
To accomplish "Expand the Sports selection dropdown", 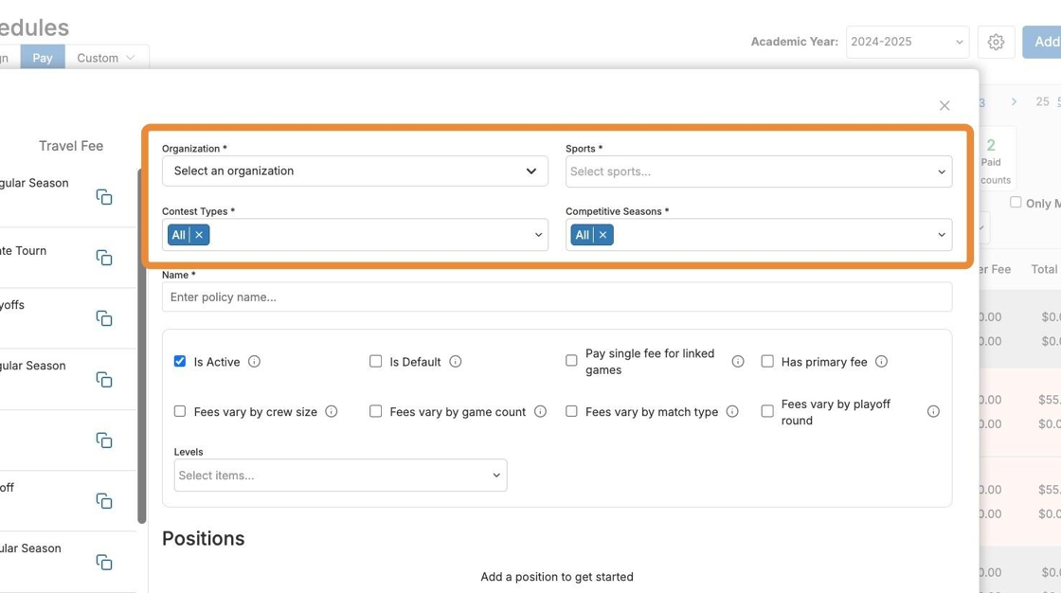I will tap(758, 171).
